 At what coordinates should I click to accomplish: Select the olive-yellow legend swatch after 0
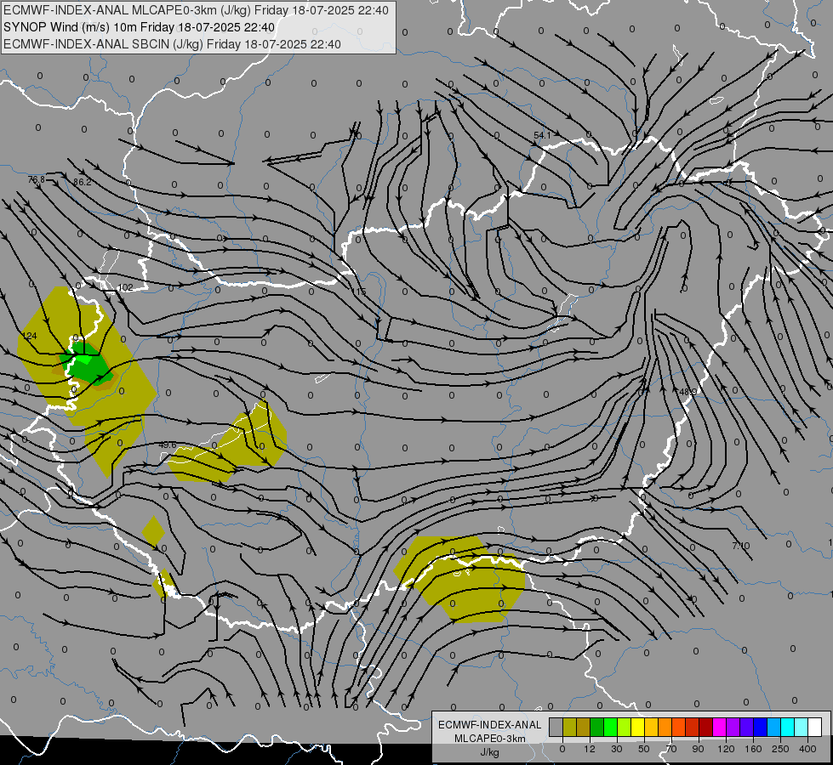pyautogui.click(x=569, y=728)
